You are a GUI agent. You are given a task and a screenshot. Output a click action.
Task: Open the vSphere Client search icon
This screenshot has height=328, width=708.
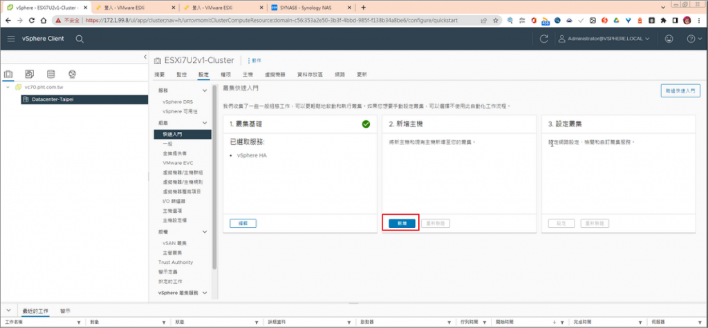point(80,39)
